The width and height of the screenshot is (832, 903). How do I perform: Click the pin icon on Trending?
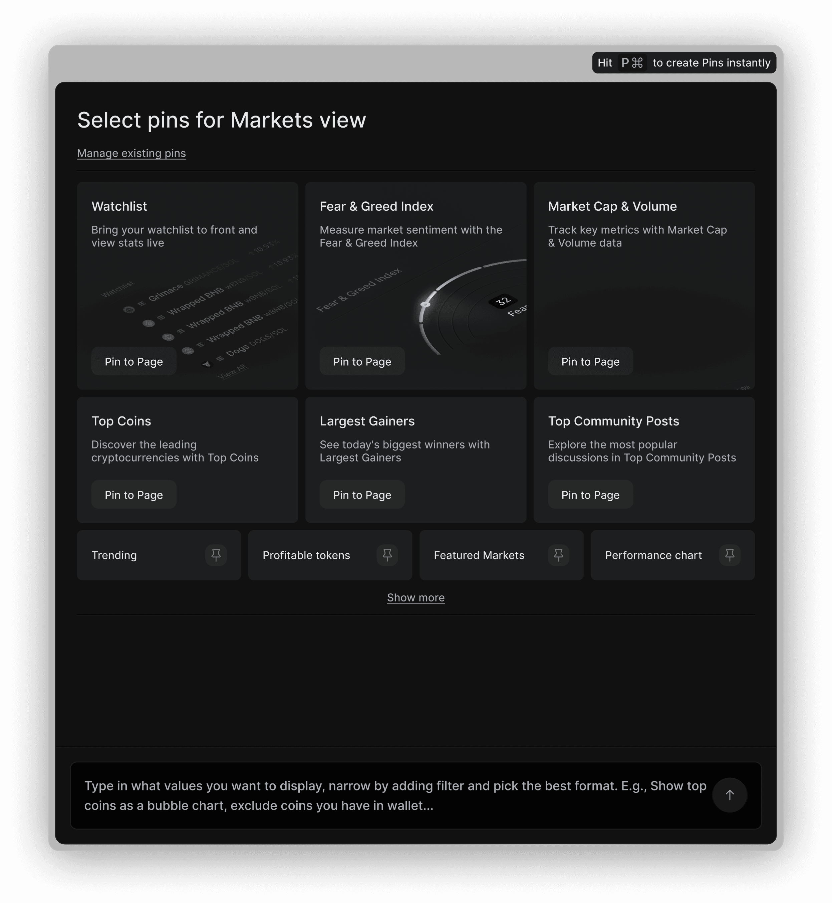point(216,555)
